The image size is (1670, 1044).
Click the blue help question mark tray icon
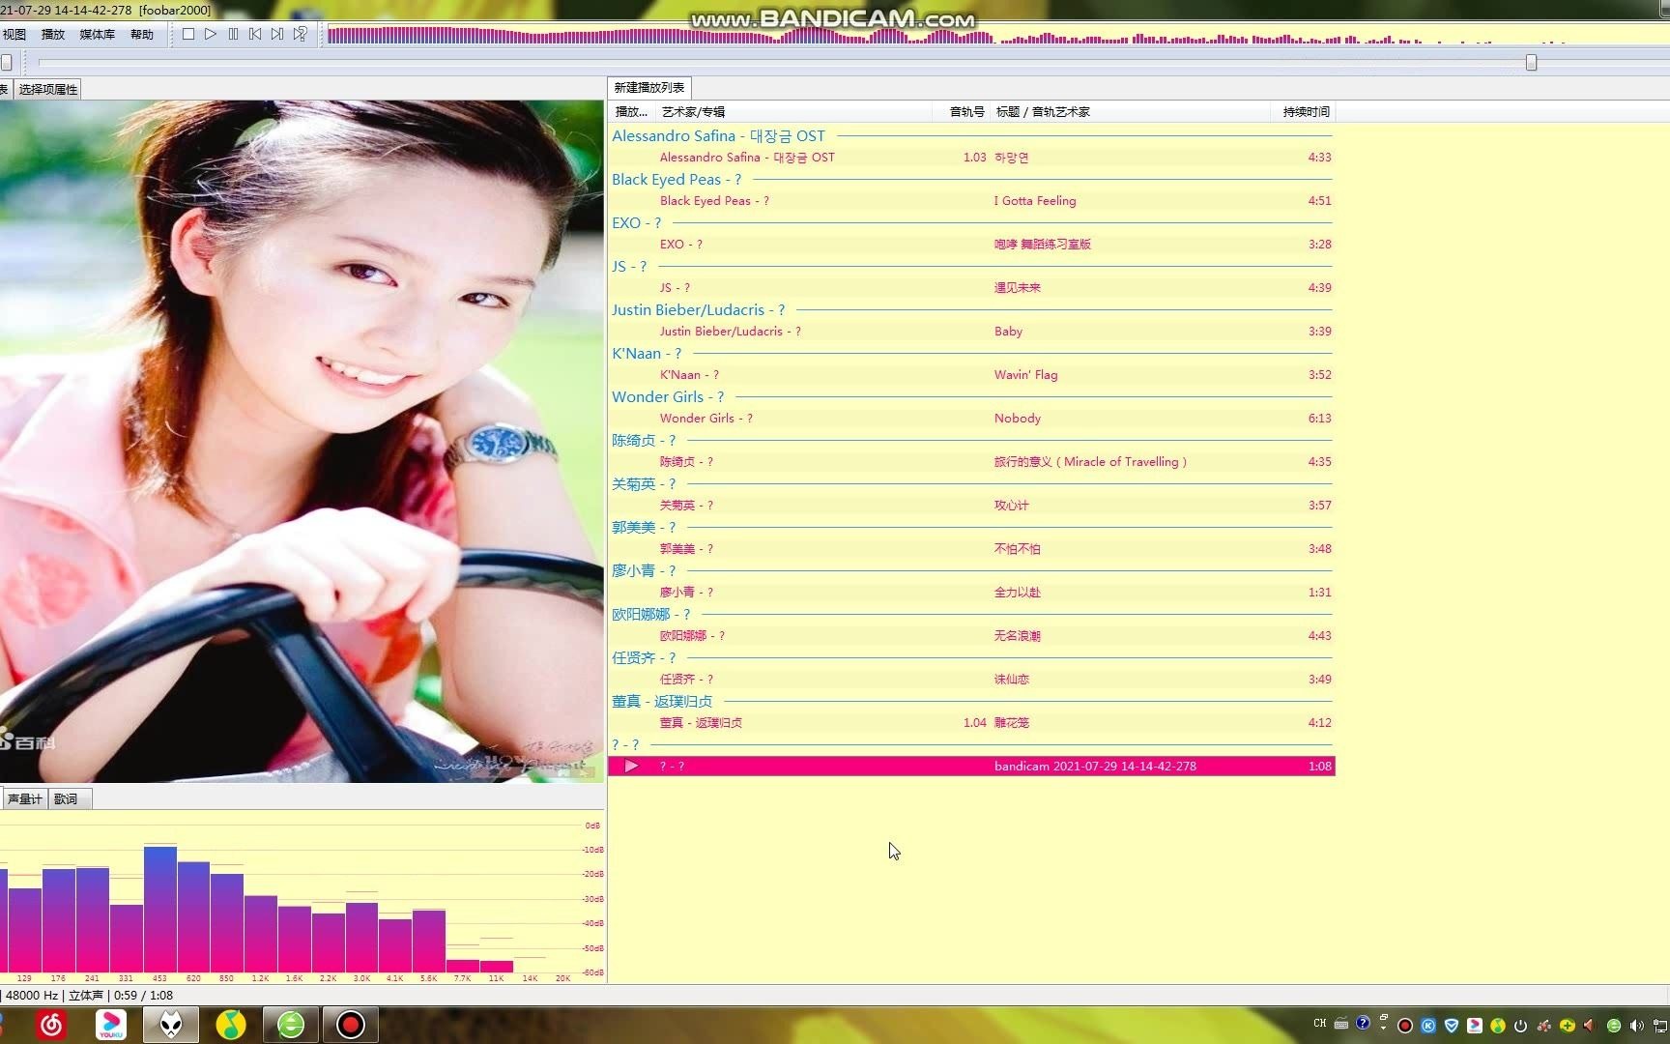pyautogui.click(x=1363, y=1023)
